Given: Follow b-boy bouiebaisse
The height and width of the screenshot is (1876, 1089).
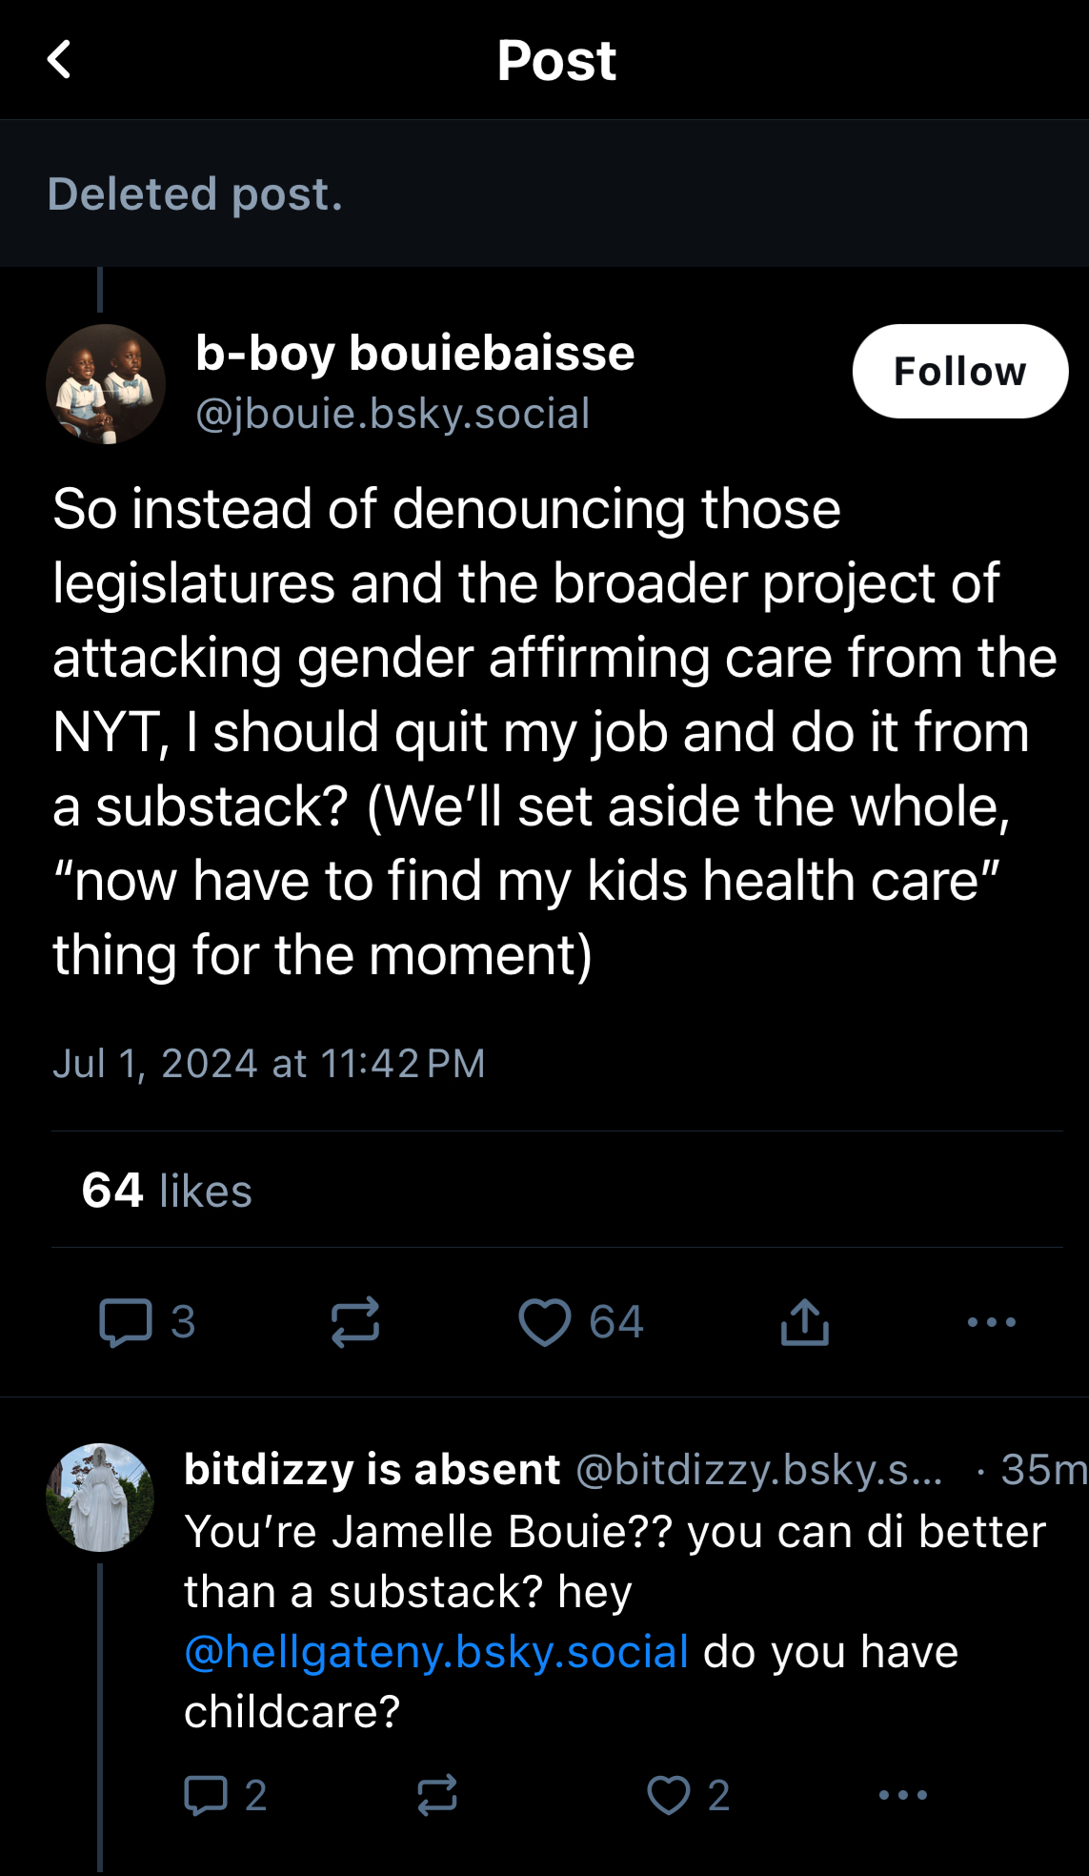Looking at the screenshot, I should (959, 372).
